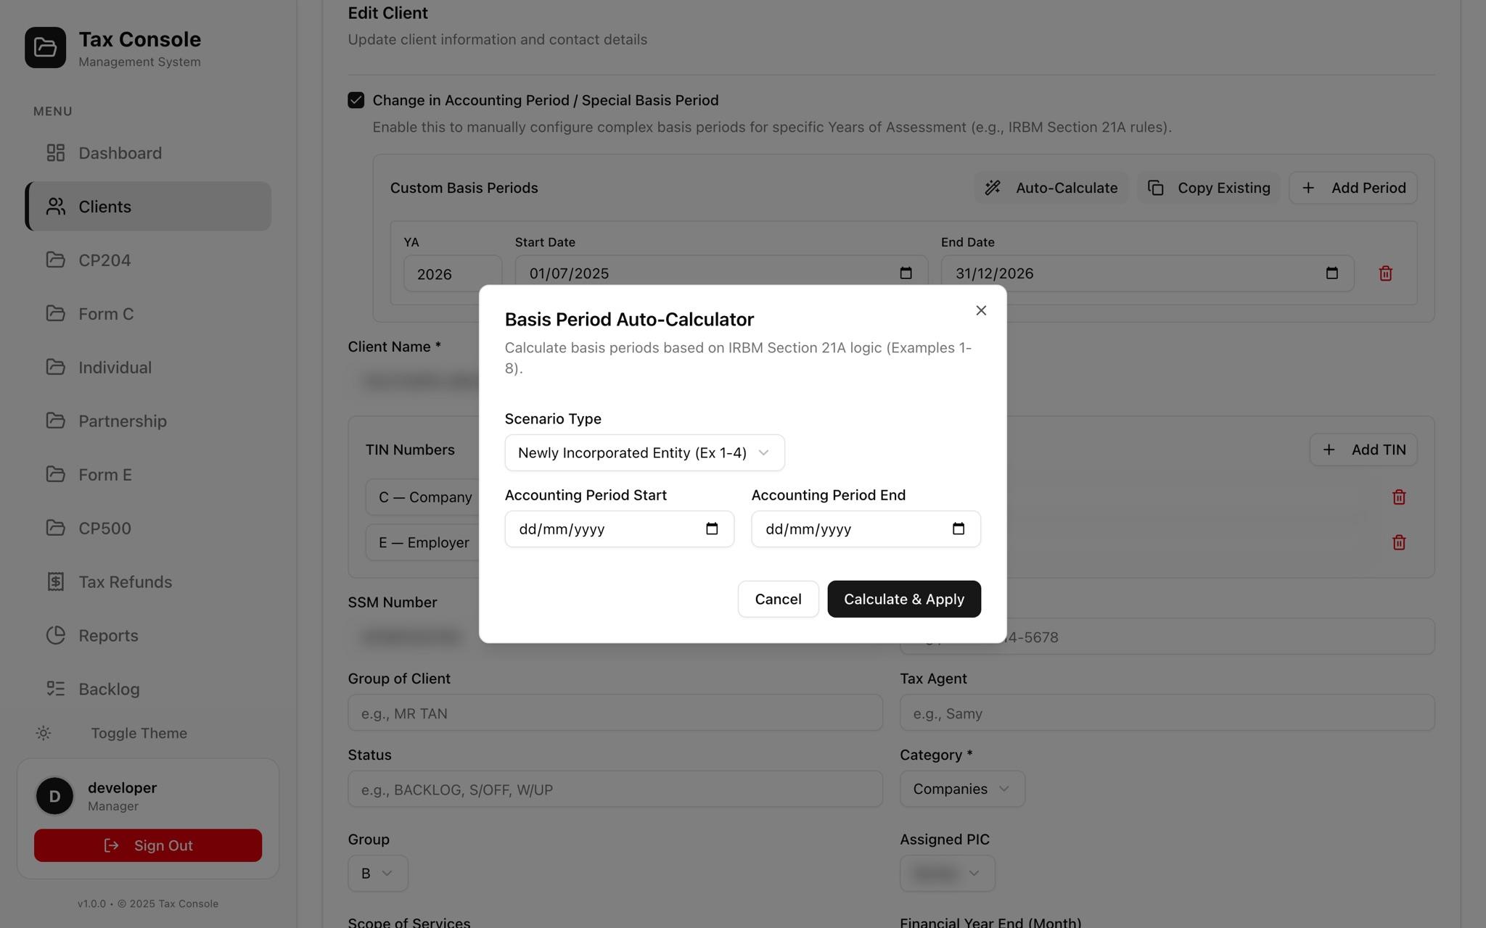Viewport: 1486px width, 928px height.
Task: Click the End Date 31/12/2026 field
Action: click(x=1147, y=273)
